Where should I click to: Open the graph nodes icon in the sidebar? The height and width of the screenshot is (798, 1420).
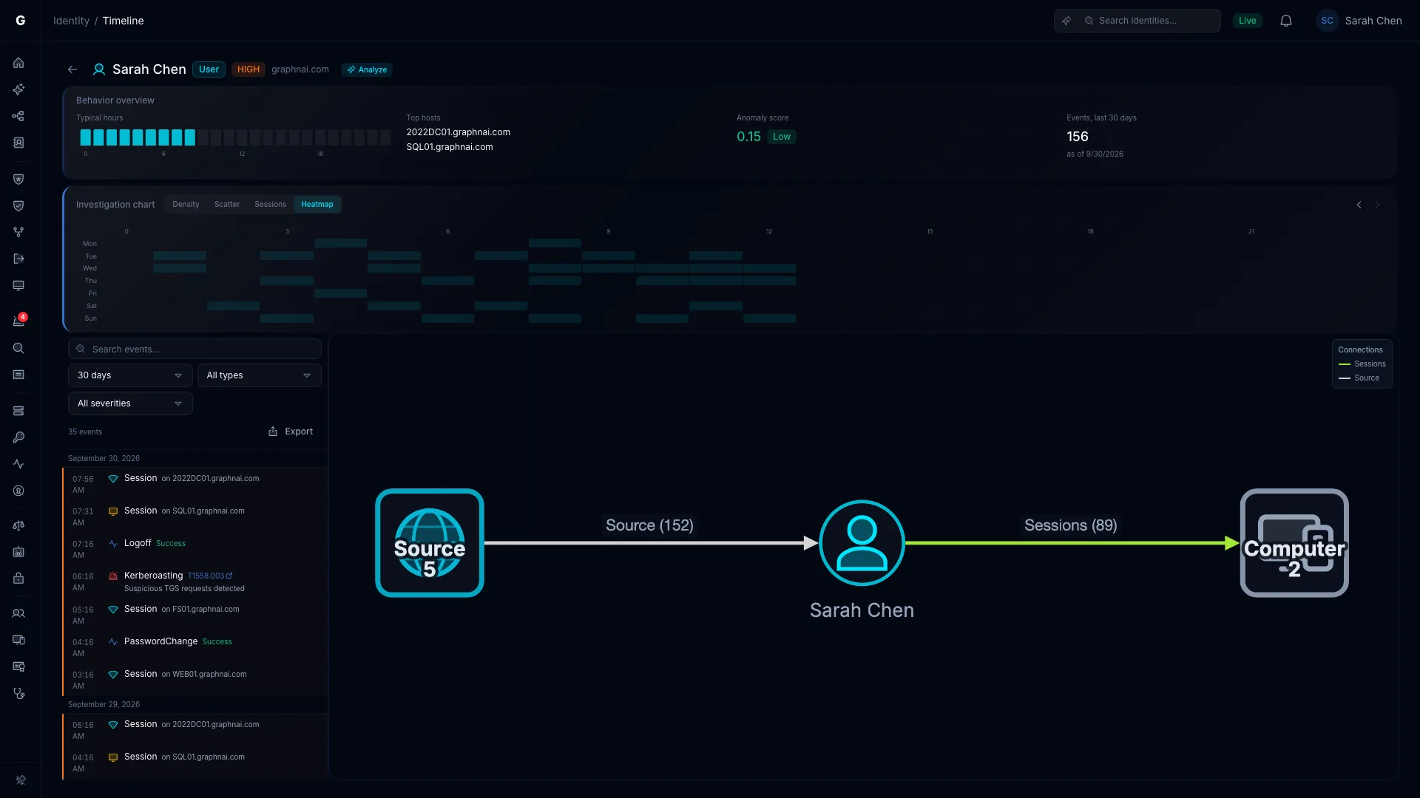coord(18,116)
